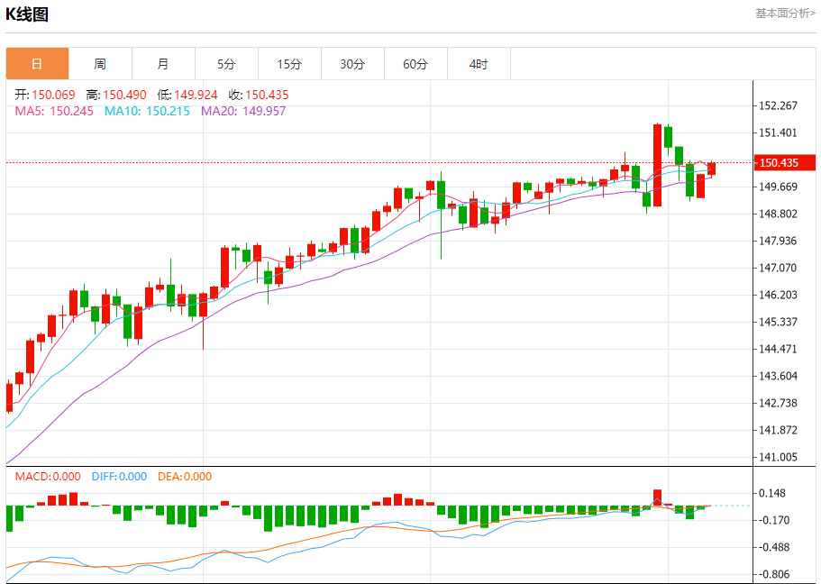Open the 月 monthly chart tab
821x584 pixels.
click(163, 64)
